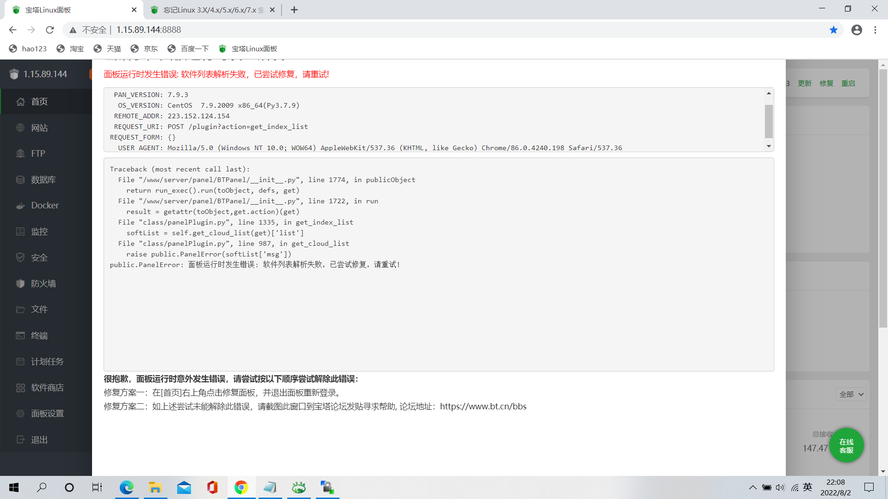Go forward in browser history
This screenshot has height=499, width=888.
click(31, 30)
